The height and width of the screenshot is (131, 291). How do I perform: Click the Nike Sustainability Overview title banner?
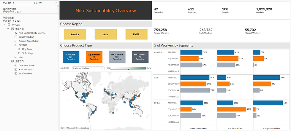tap(106, 10)
